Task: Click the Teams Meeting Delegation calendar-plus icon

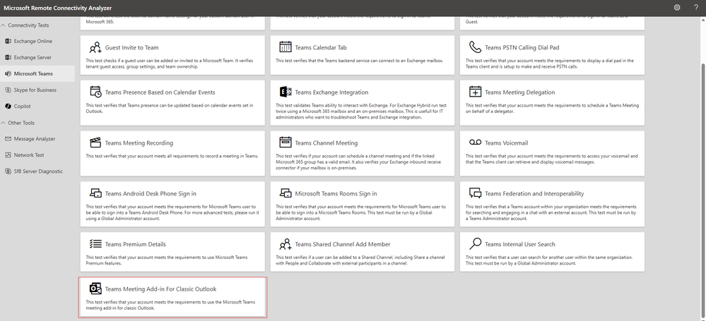Action: click(x=475, y=92)
